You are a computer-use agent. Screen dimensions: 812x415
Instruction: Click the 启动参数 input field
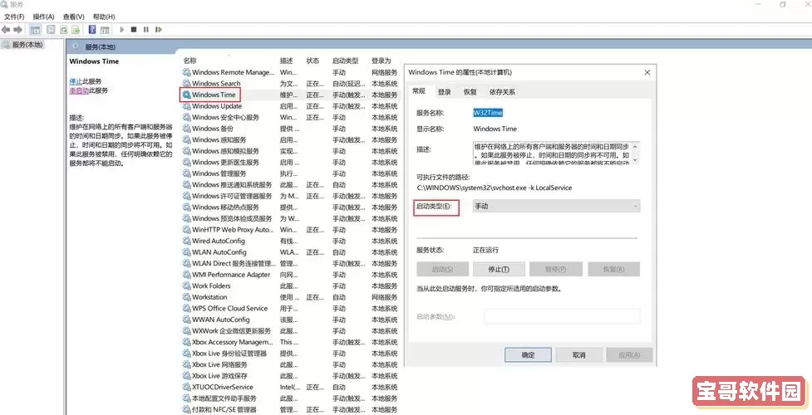(562, 317)
